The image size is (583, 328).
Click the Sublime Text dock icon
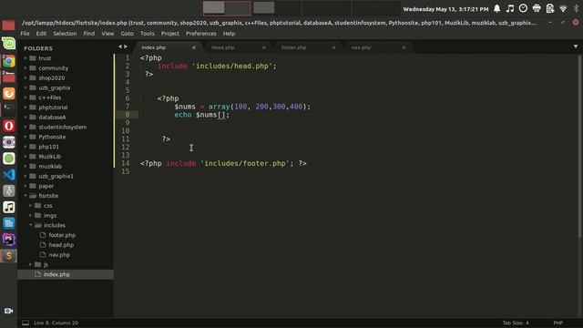pos(8,256)
